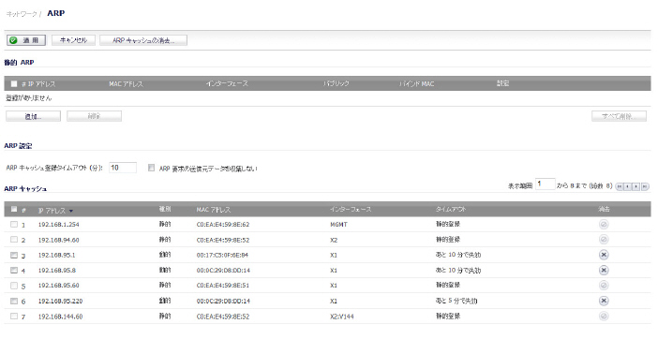Click disabled delete icon for 192.168.95.60
Image resolution: width=658 pixels, height=339 pixels.
tap(604, 286)
